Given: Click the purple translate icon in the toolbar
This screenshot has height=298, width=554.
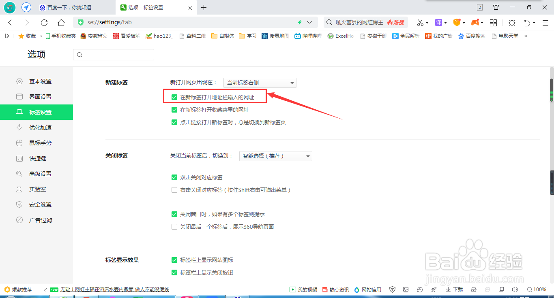Looking at the screenshot, I should tap(439, 23).
